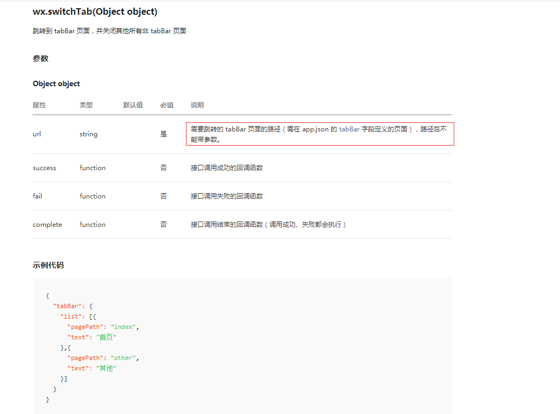Click the 属性 table column header
This screenshot has height=414, width=560.
39,105
